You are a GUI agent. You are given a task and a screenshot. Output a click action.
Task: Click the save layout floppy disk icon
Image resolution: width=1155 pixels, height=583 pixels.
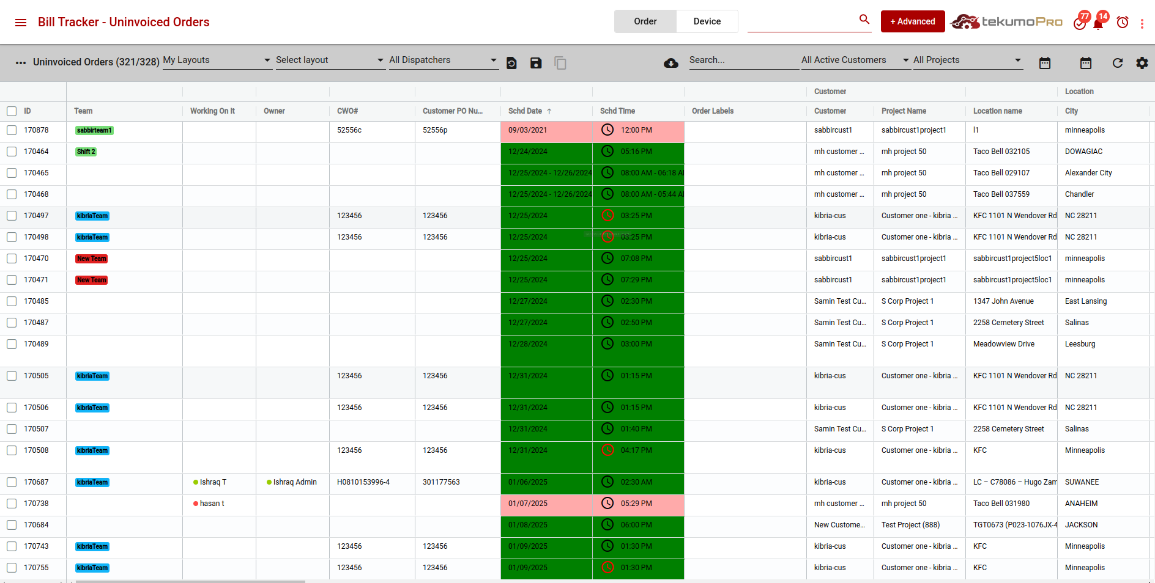pos(536,63)
